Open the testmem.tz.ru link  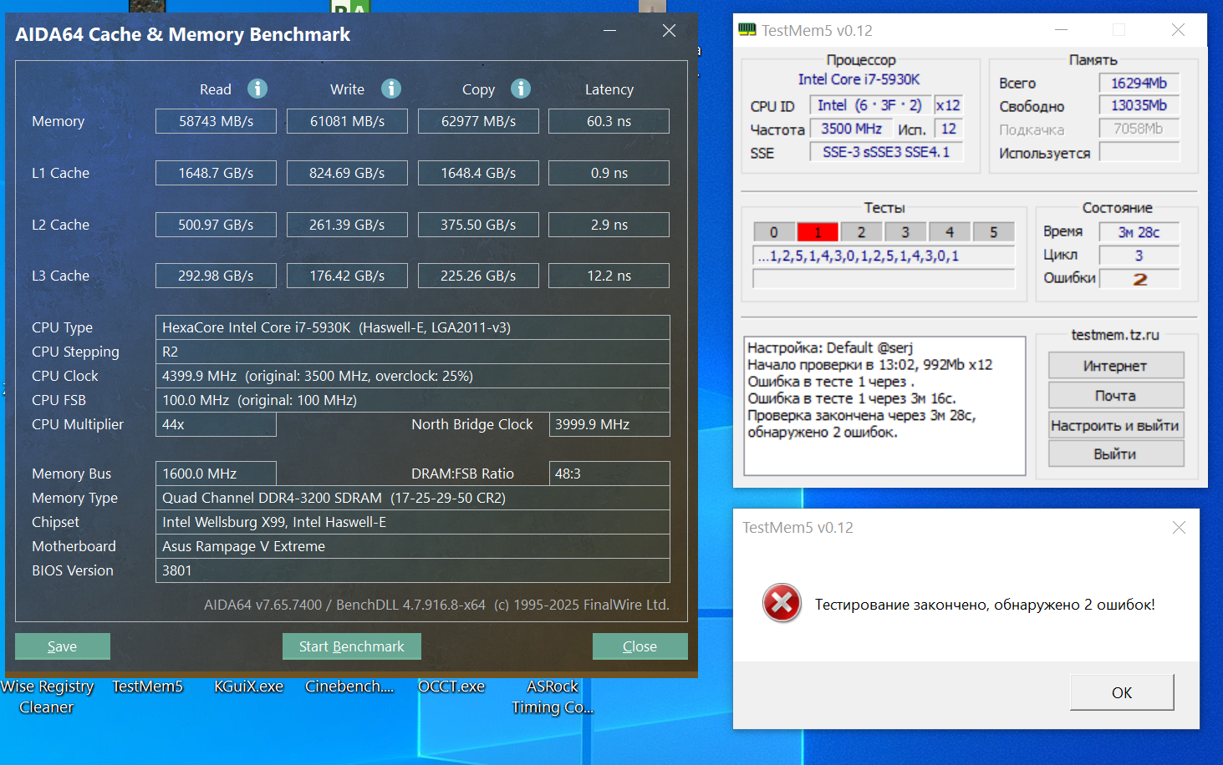pos(1115,335)
